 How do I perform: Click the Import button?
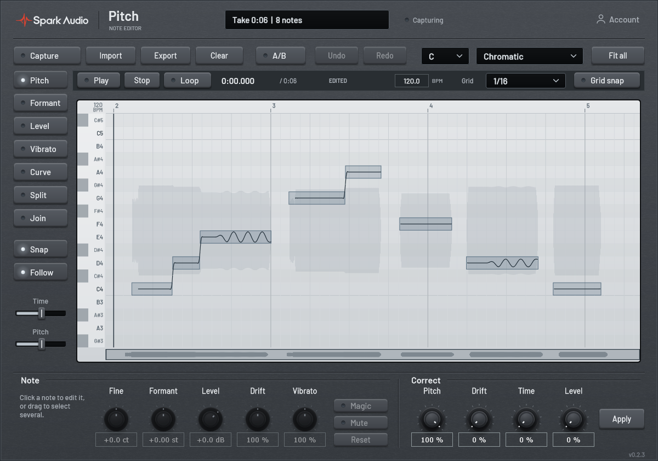coord(111,55)
